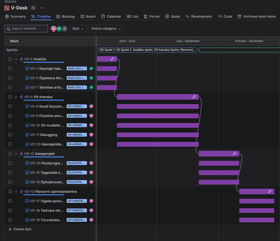Check the box for VD-13 Platvormi optimiseerimine
The height and width of the screenshot is (241, 280).
click(x=10, y=191)
